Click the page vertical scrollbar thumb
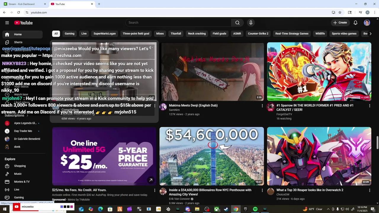The width and height of the screenshot is (379, 213). pyautogui.click(x=377, y=143)
